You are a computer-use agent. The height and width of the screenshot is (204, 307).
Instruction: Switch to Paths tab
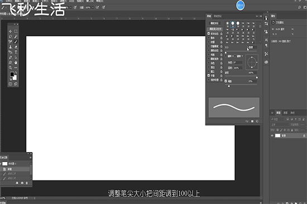point(292,113)
